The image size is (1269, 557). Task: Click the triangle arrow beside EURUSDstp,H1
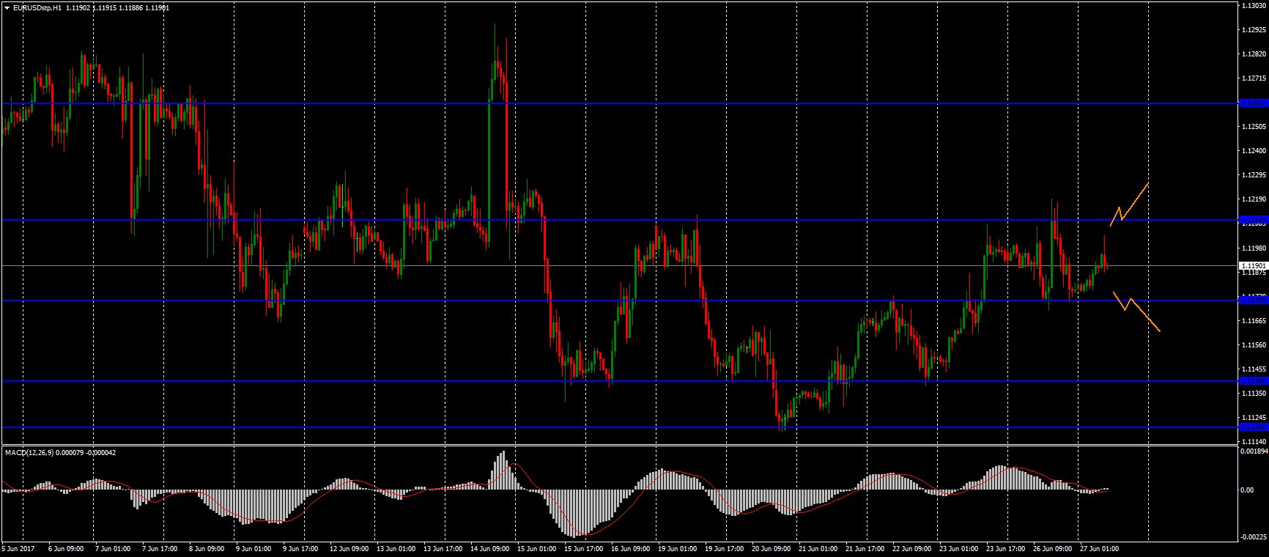(x=6, y=7)
